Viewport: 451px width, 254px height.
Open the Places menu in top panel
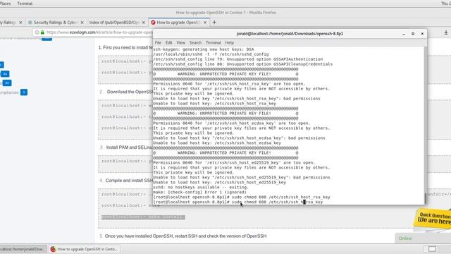tap(5, 4)
